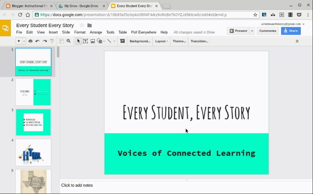The height and width of the screenshot is (194, 313).
Task: Open the Edit menu
Action: pos(29,32)
